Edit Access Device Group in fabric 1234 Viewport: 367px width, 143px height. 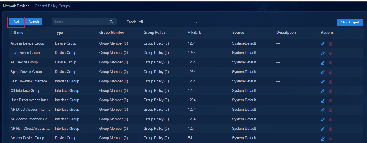click(323, 44)
